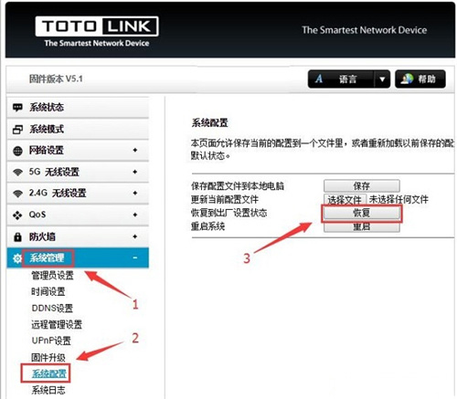
Task: Click the 保存 configuration button
Action: pyautogui.click(x=362, y=185)
